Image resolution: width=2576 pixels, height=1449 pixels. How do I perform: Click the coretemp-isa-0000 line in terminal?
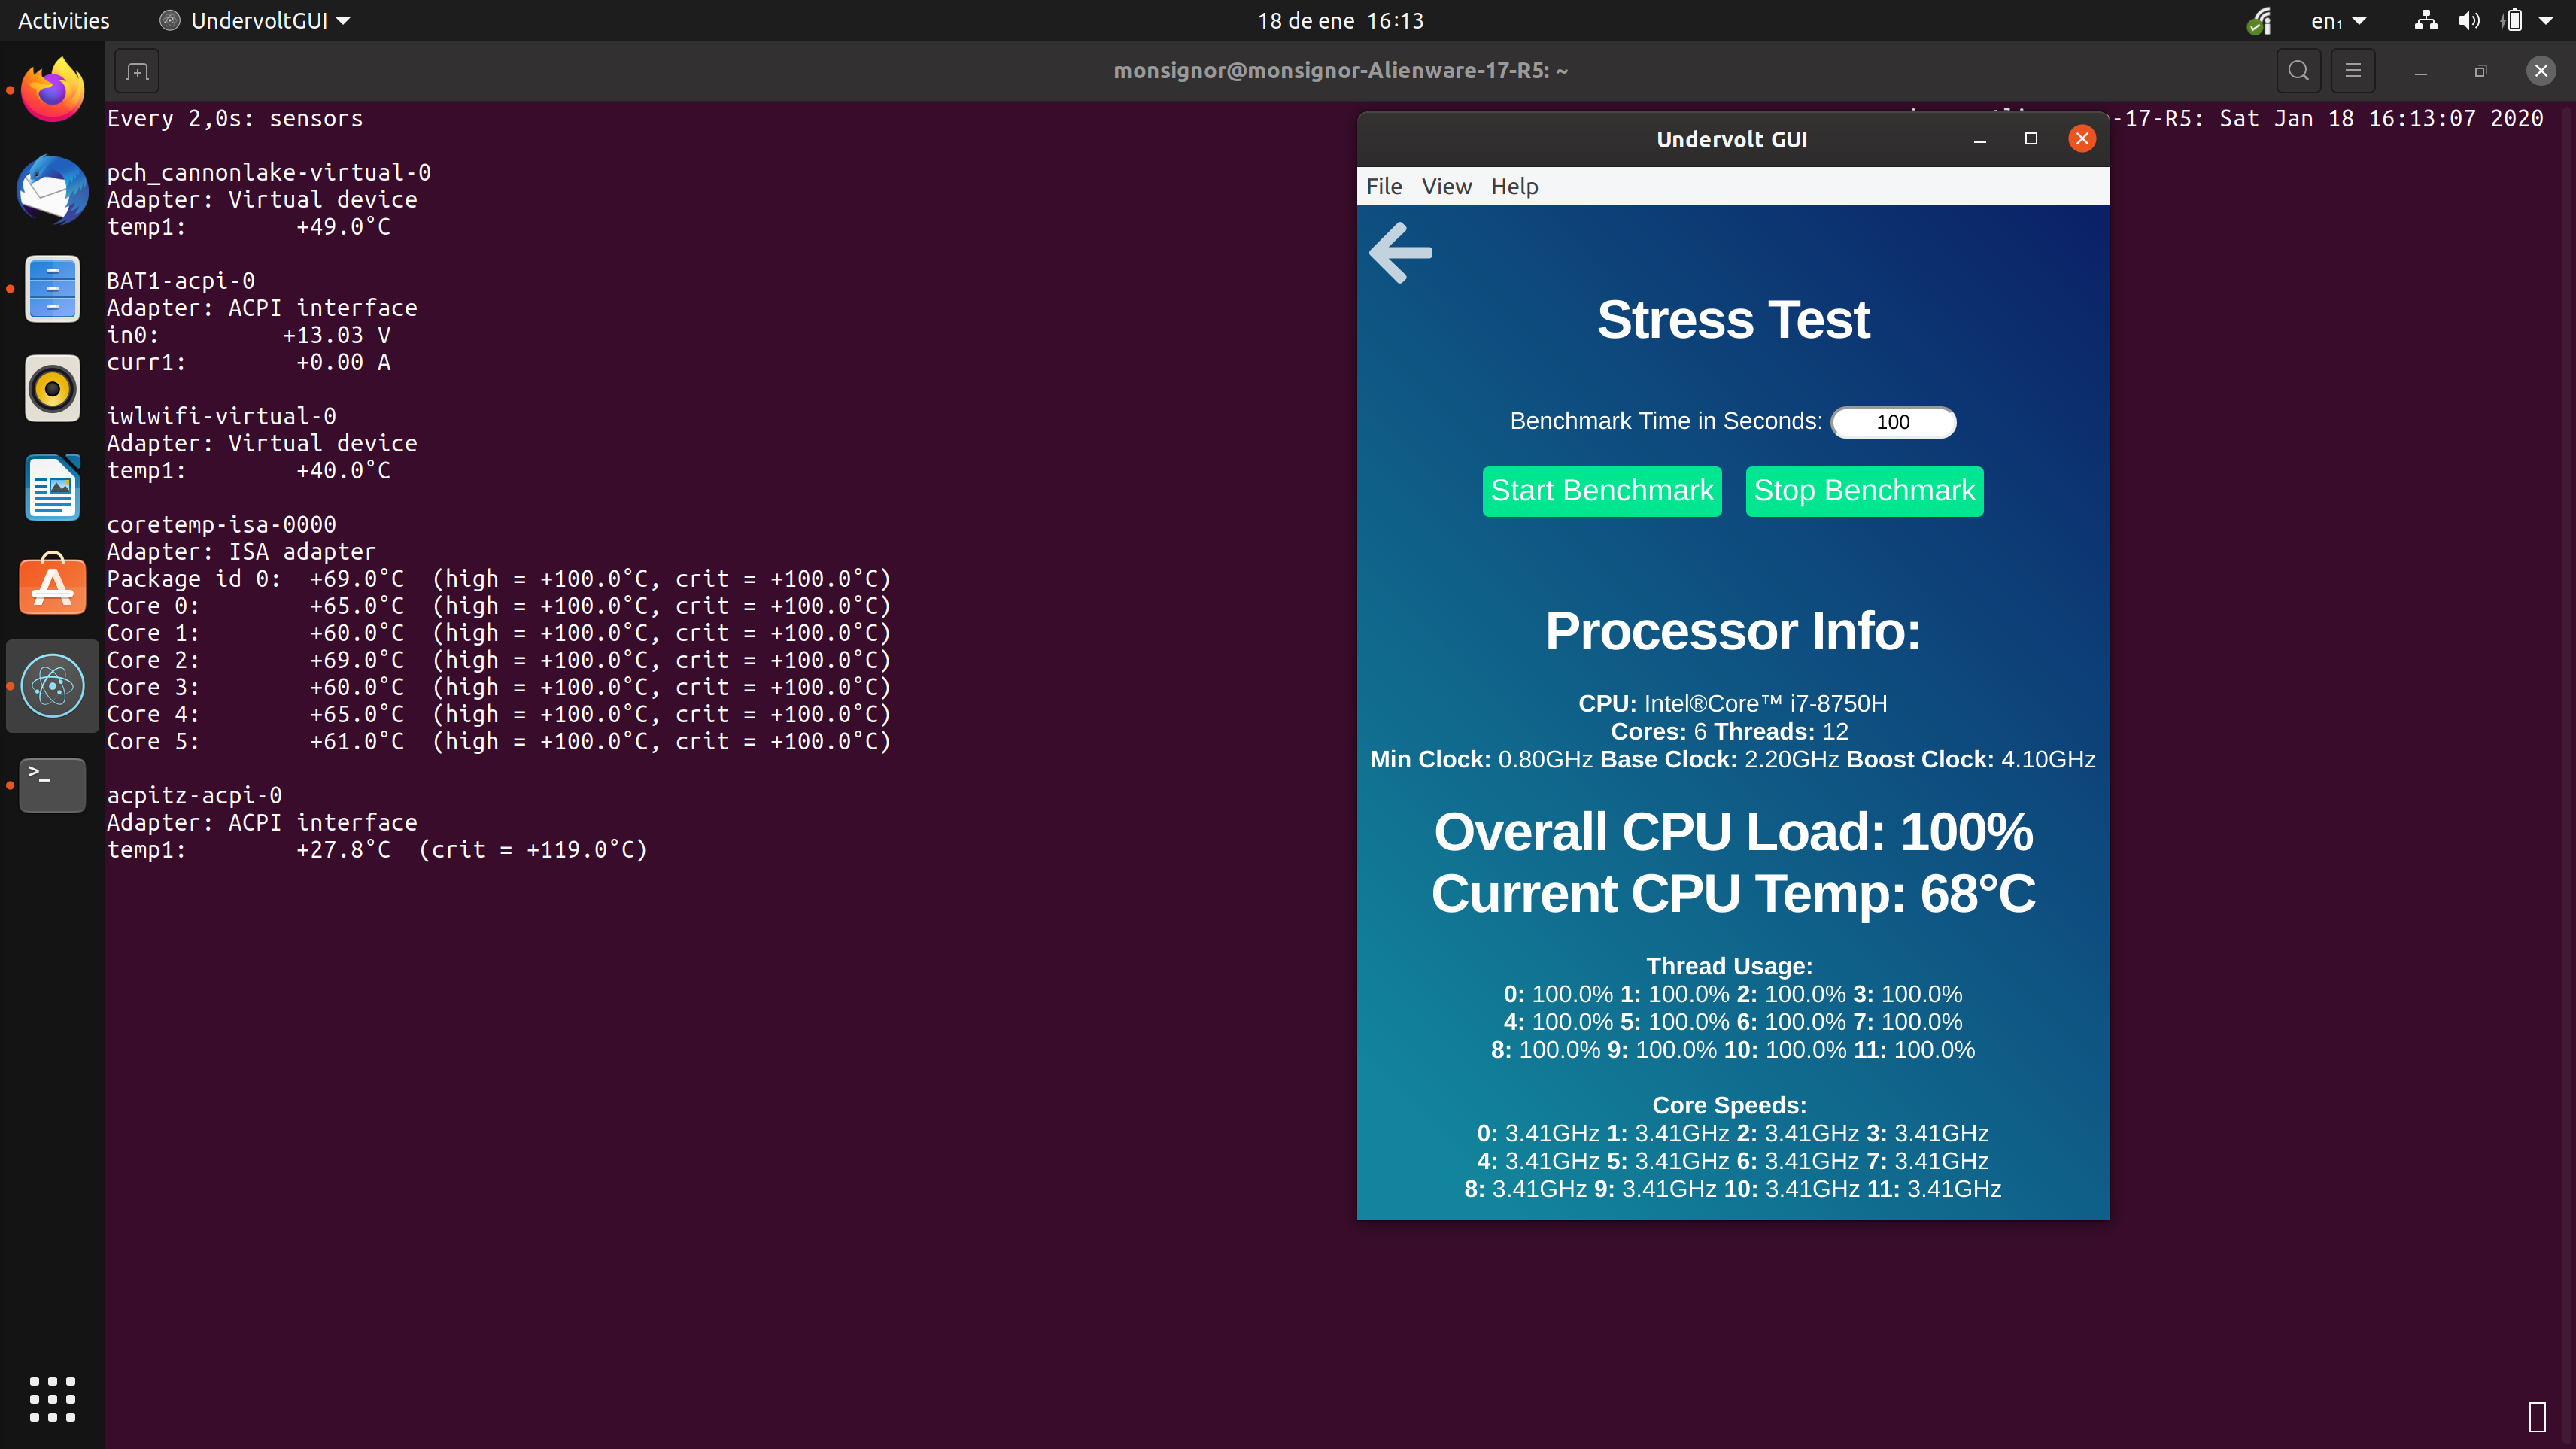[221, 525]
